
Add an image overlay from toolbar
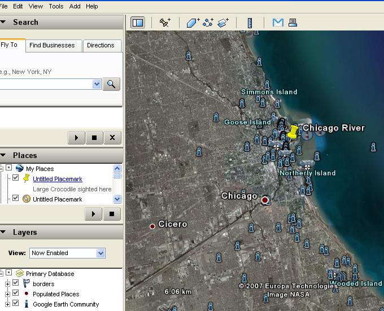(223, 23)
